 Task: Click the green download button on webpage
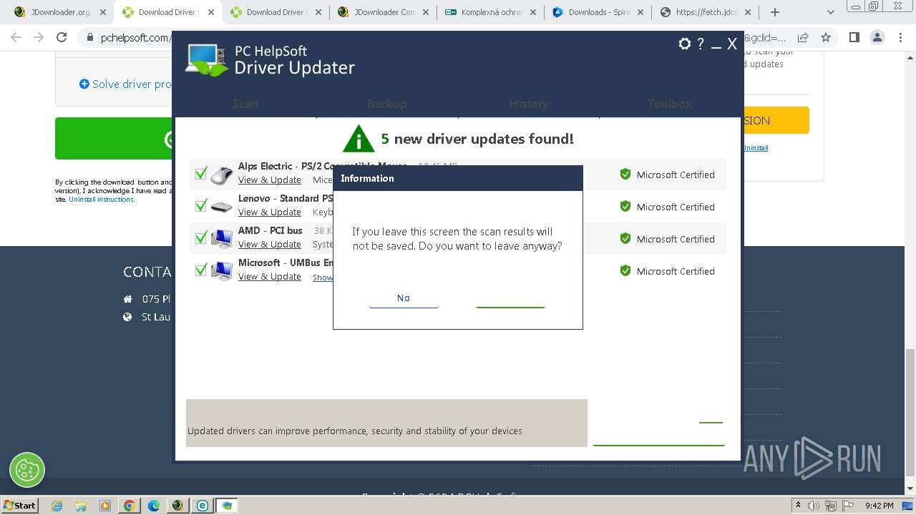tap(114, 138)
